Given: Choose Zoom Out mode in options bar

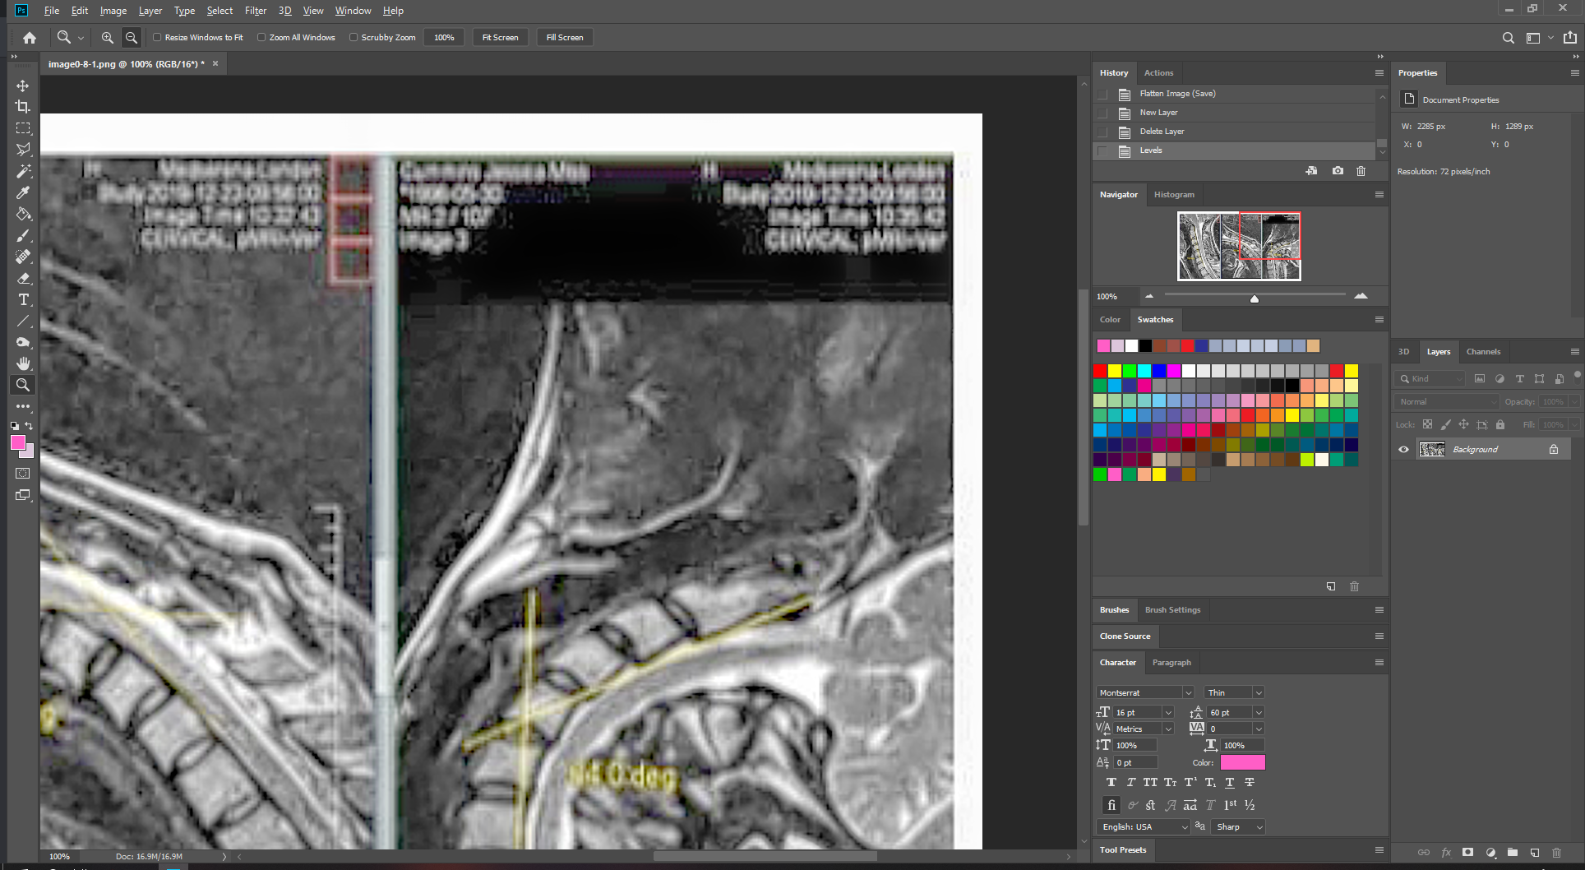Looking at the screenshot, I should 132,38.
